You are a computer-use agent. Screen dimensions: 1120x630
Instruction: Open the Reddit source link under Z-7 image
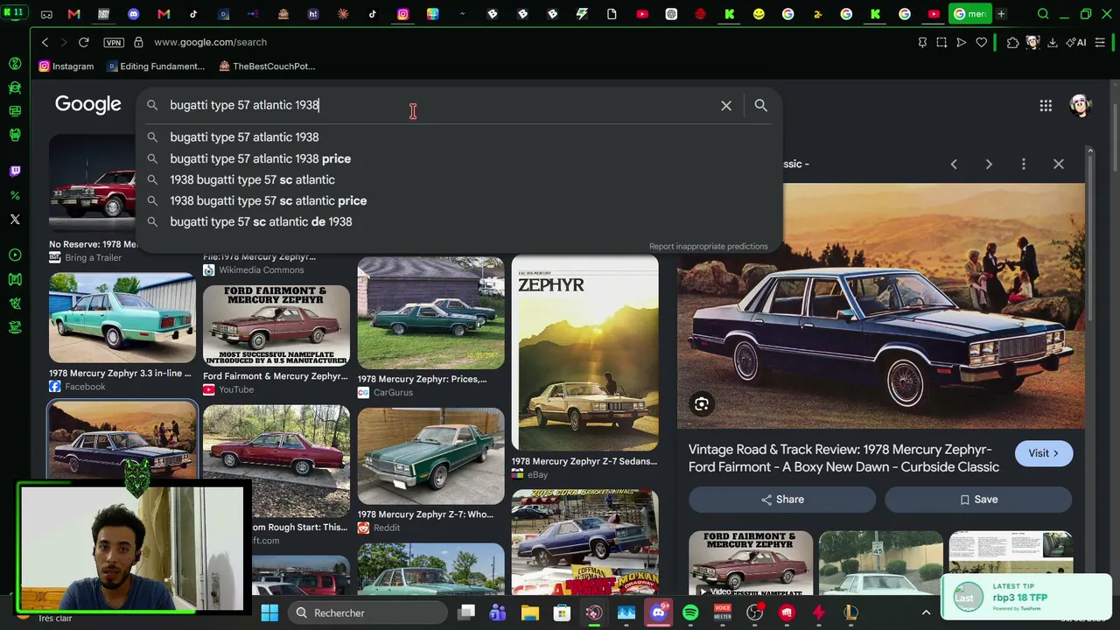[x=379, y=528]
